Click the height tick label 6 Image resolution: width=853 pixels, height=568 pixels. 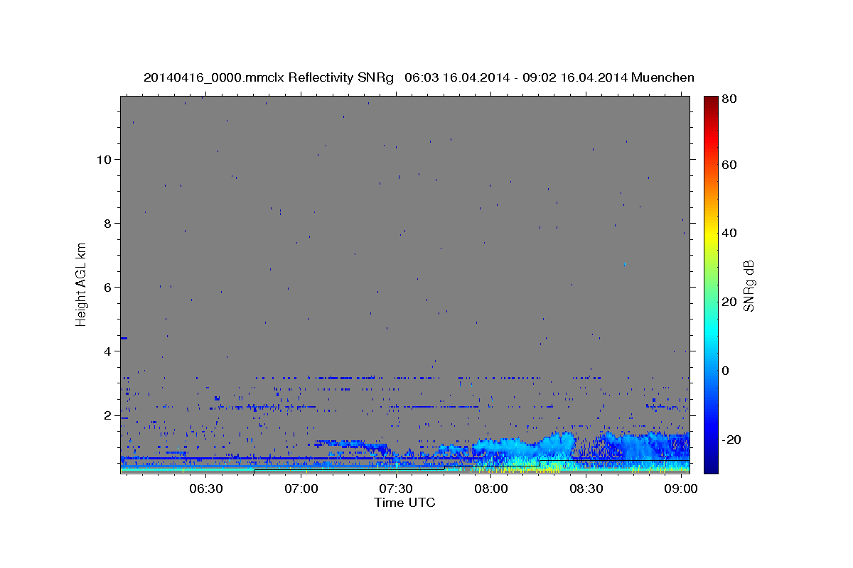[108, 287]
